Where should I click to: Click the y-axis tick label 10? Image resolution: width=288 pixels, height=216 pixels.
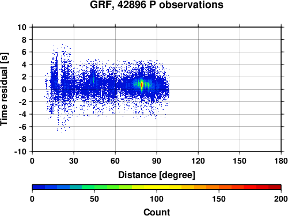point(22,27)
